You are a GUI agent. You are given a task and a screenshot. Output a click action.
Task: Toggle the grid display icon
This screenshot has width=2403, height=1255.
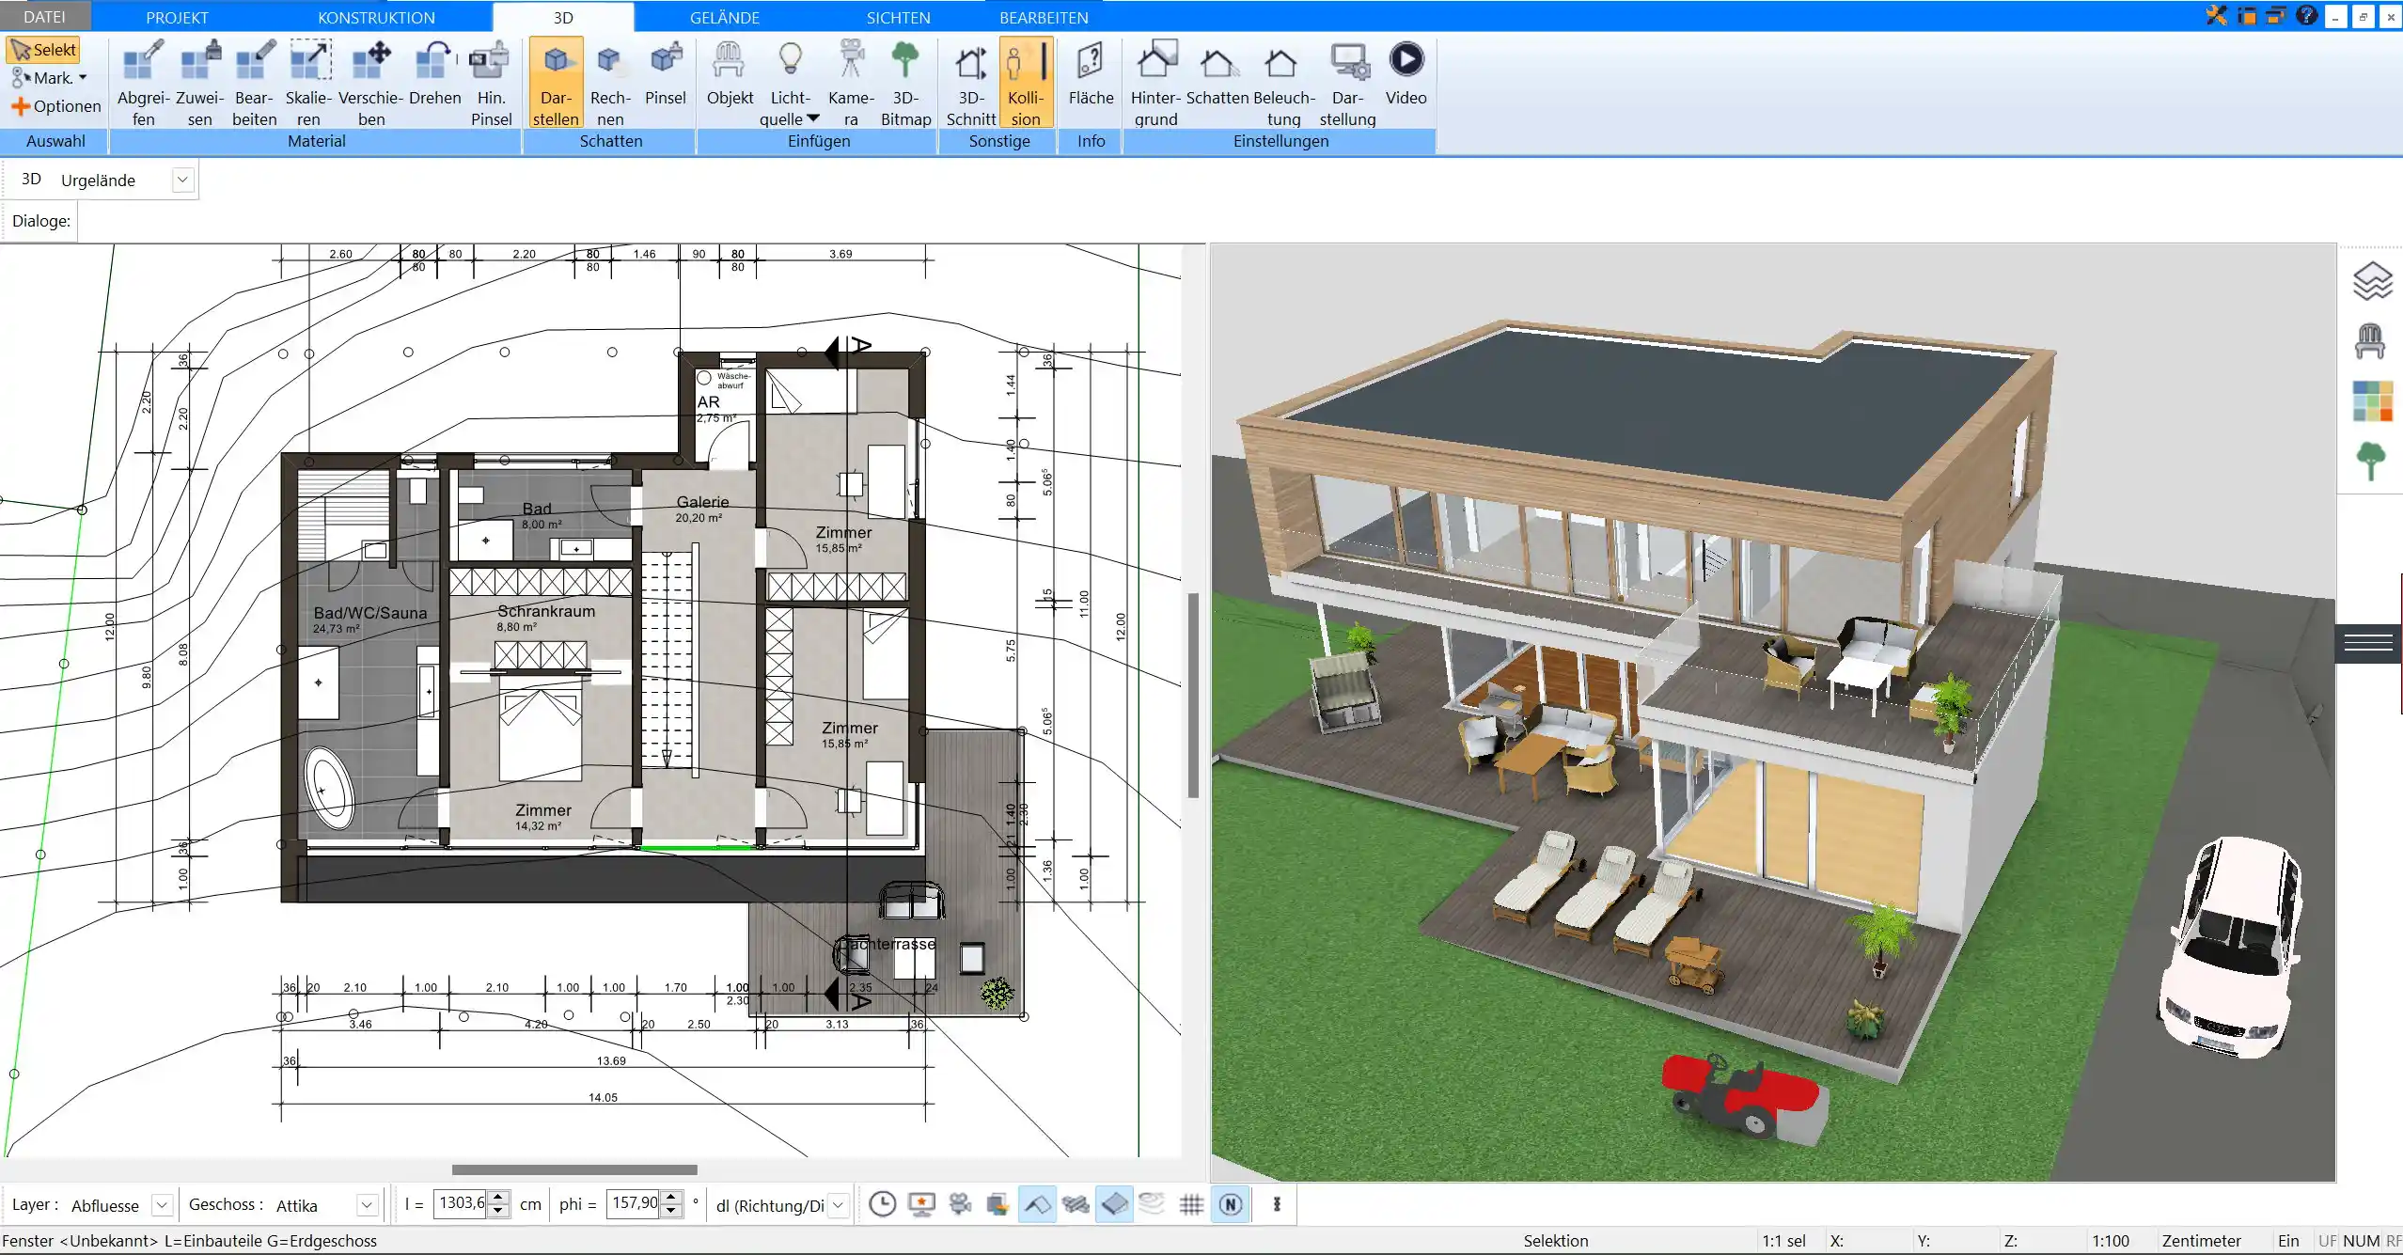click(x=1191, y=1204)
